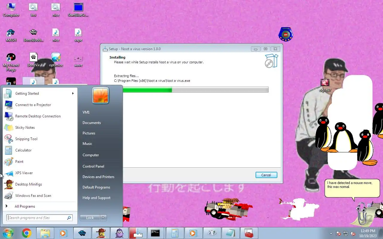
Task: Click the Windows Start orb
Action: point(8,233)
